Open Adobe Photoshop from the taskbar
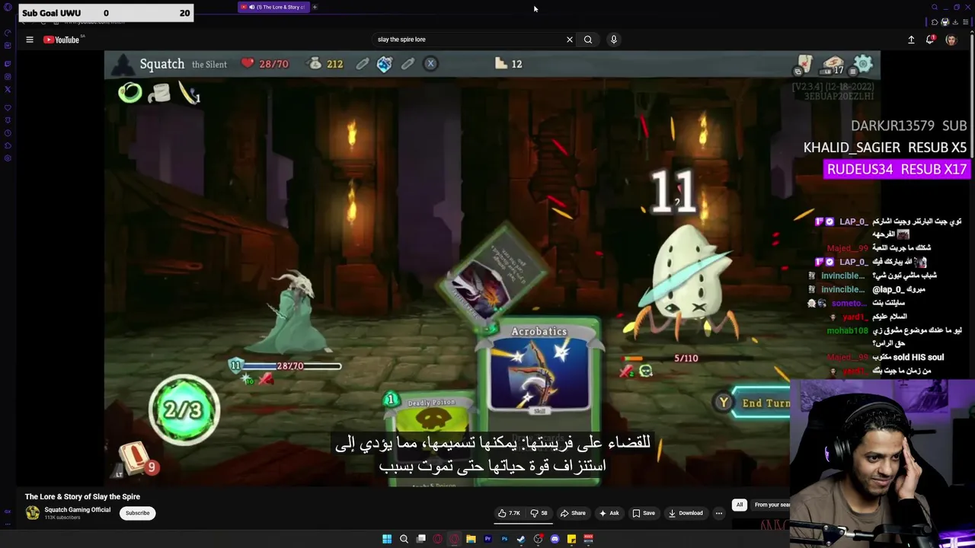The image size is (975, 548). [x=504, y=539]
